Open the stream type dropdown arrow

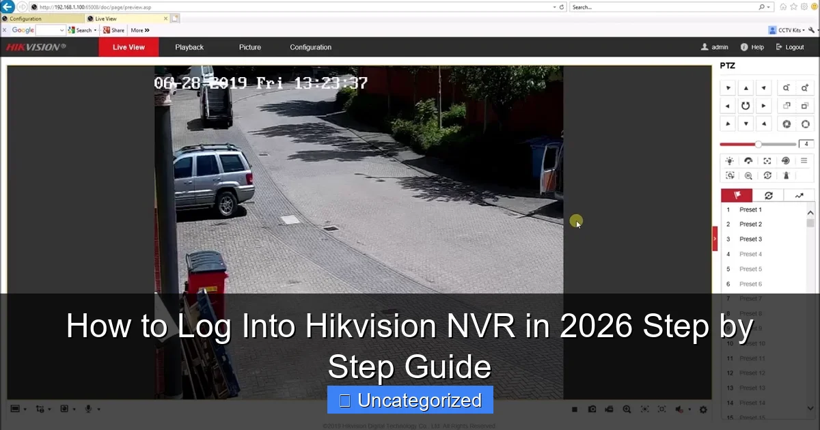49,410
